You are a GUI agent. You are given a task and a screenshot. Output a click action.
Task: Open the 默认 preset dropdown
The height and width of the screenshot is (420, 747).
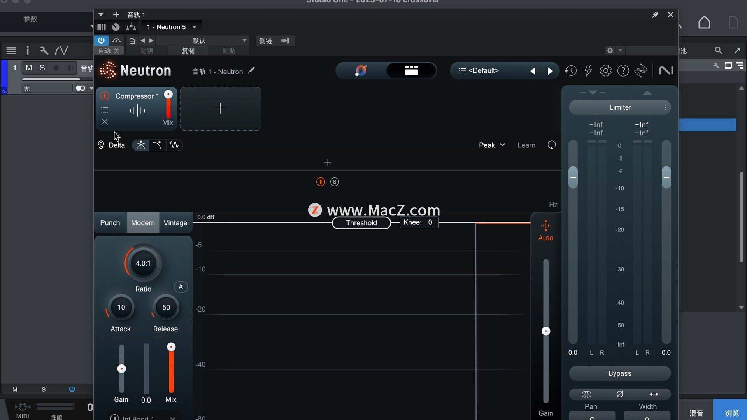(x=202, y=40)
